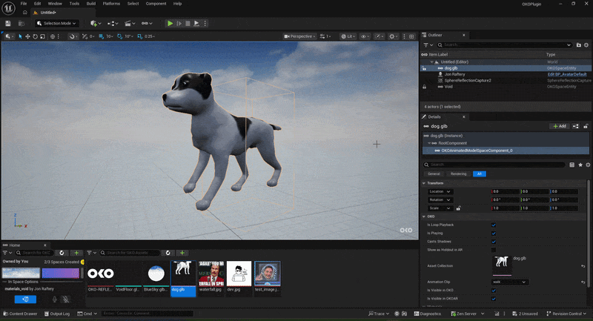This screenshot has height=321, width=593.
Task: Save the current level with floppy icon
Action: 8,24
